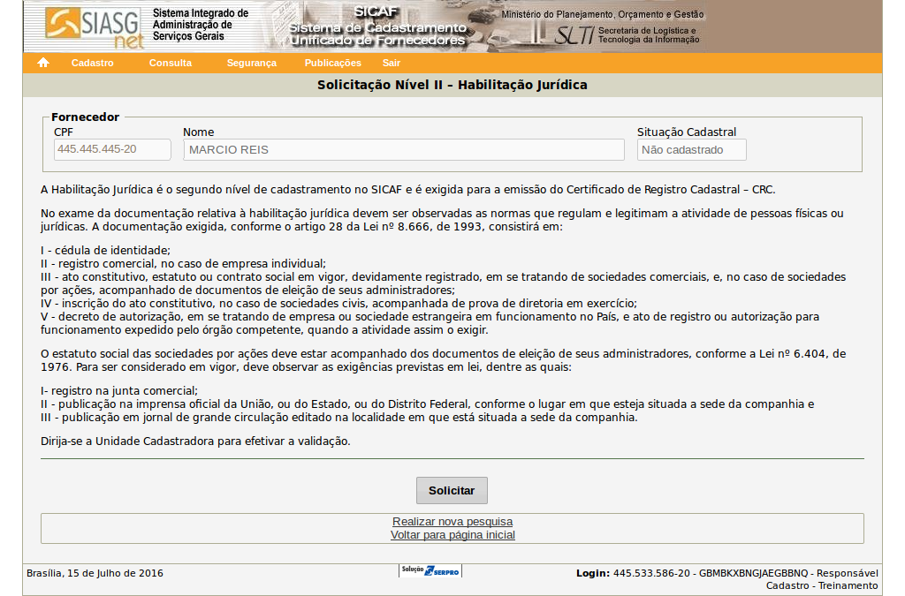Click the 'Ministério do Planejamento, Orçamento e Gestão' text
This screenshot has width=905, height=596.
pos(603,14)
